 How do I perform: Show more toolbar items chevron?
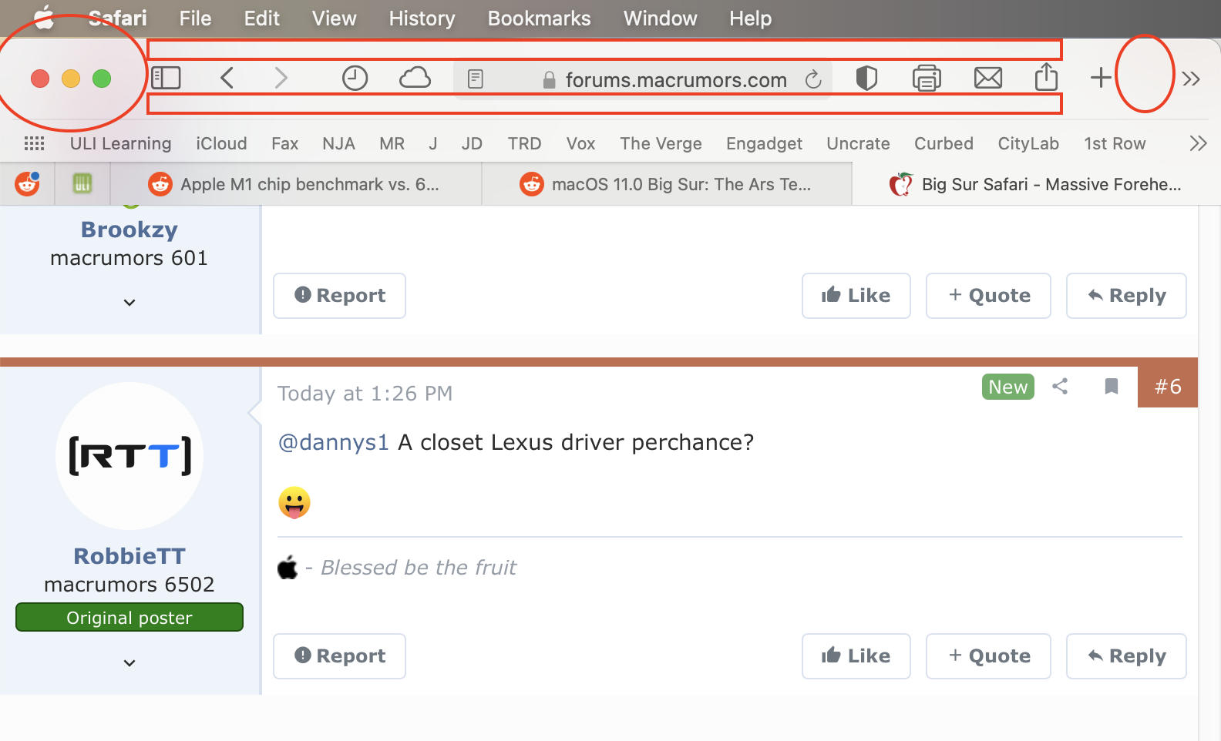click(x=1191, y=79)
